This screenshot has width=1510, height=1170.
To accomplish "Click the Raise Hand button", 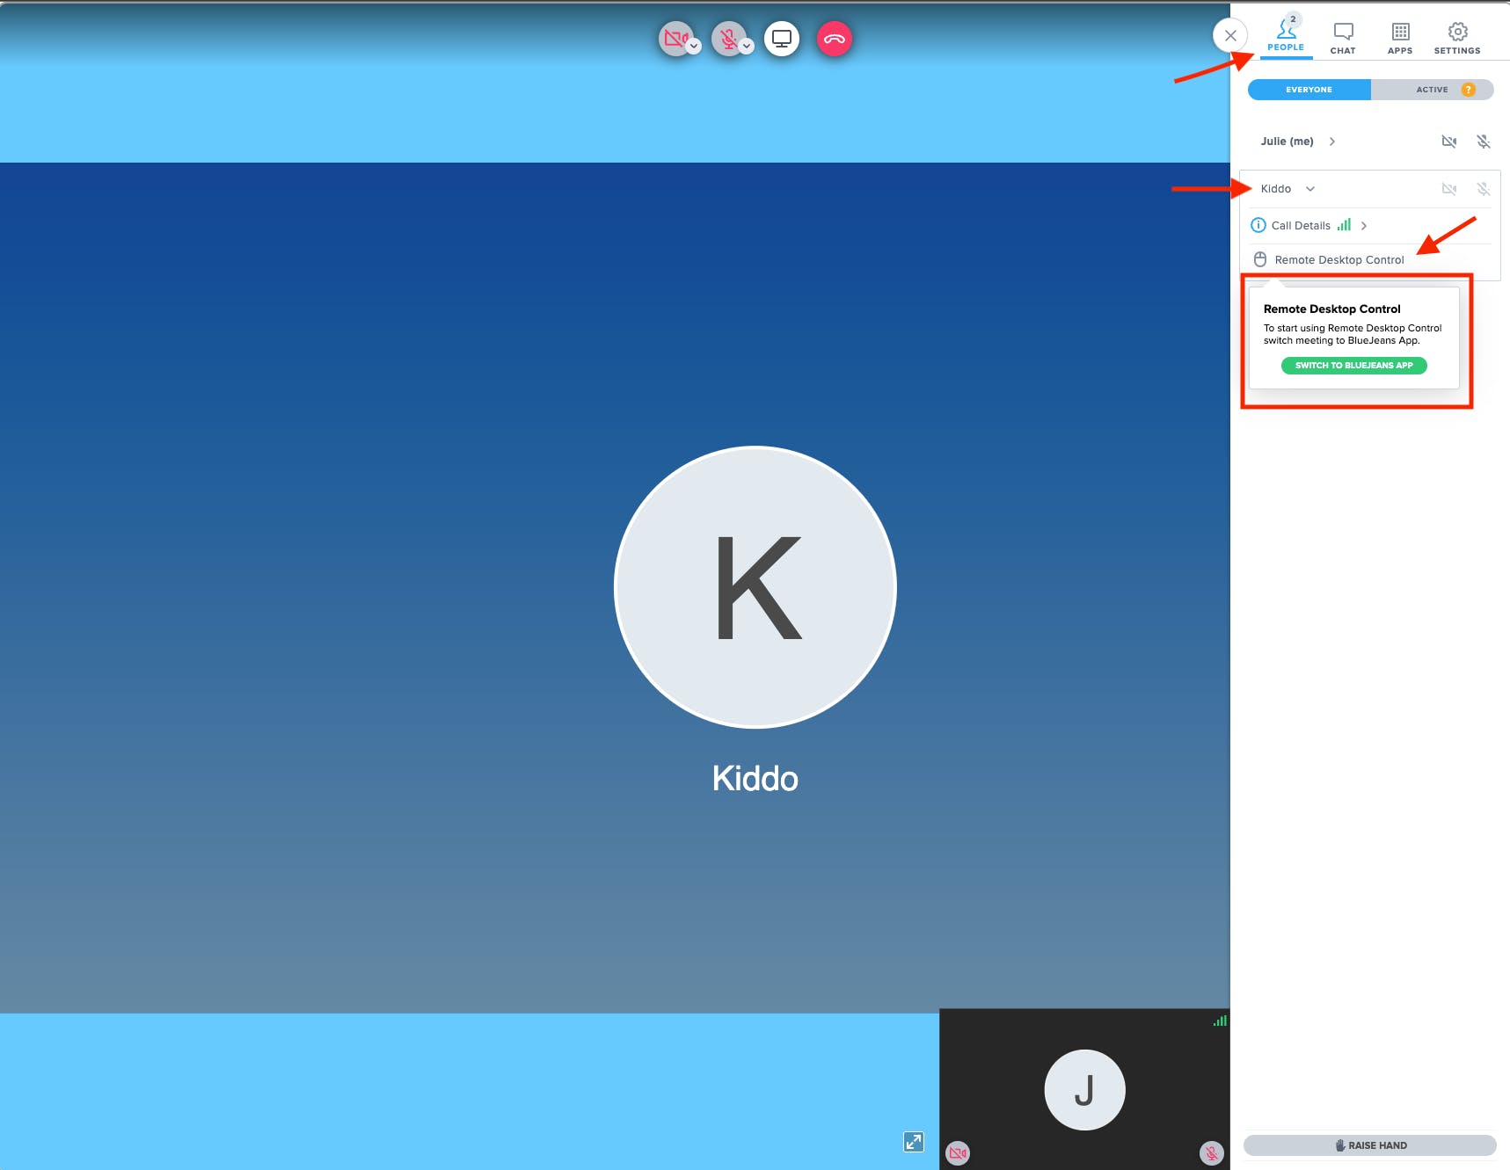I will [x=1370, y=1145].
